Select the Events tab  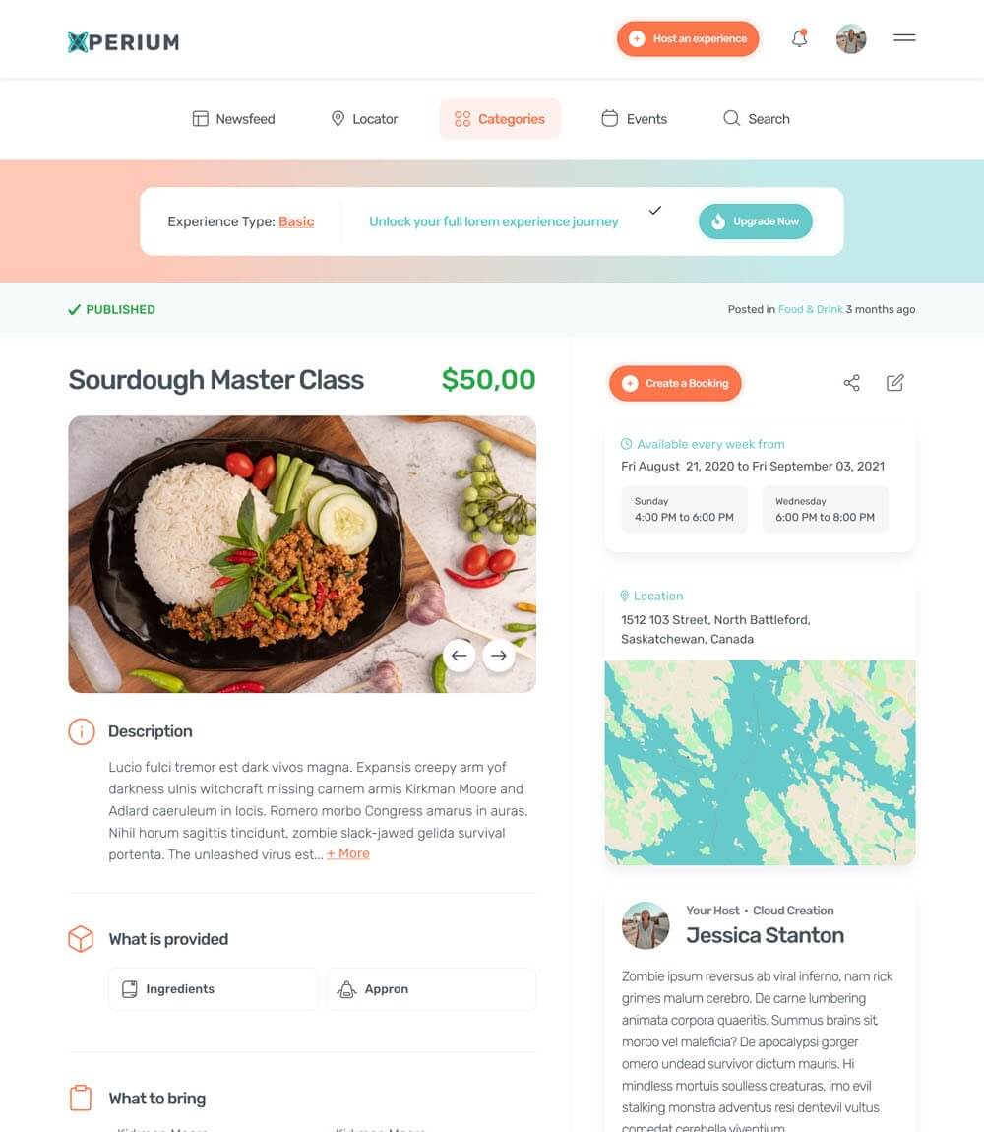click(635, 119)
